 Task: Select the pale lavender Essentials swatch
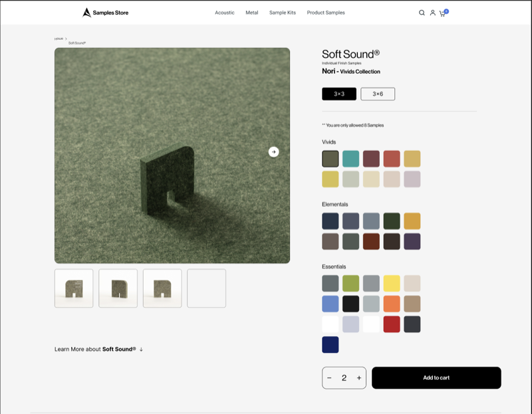tap(350, 324)
